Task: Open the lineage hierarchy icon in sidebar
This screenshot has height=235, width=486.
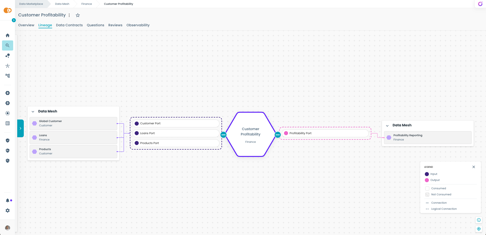Action: (x=8, y=76)
